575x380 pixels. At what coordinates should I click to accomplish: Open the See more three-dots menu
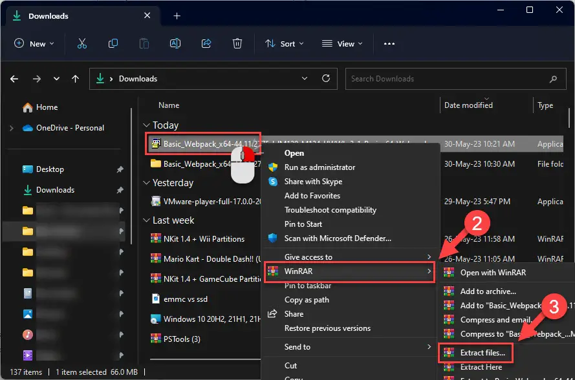coord(389,43)
